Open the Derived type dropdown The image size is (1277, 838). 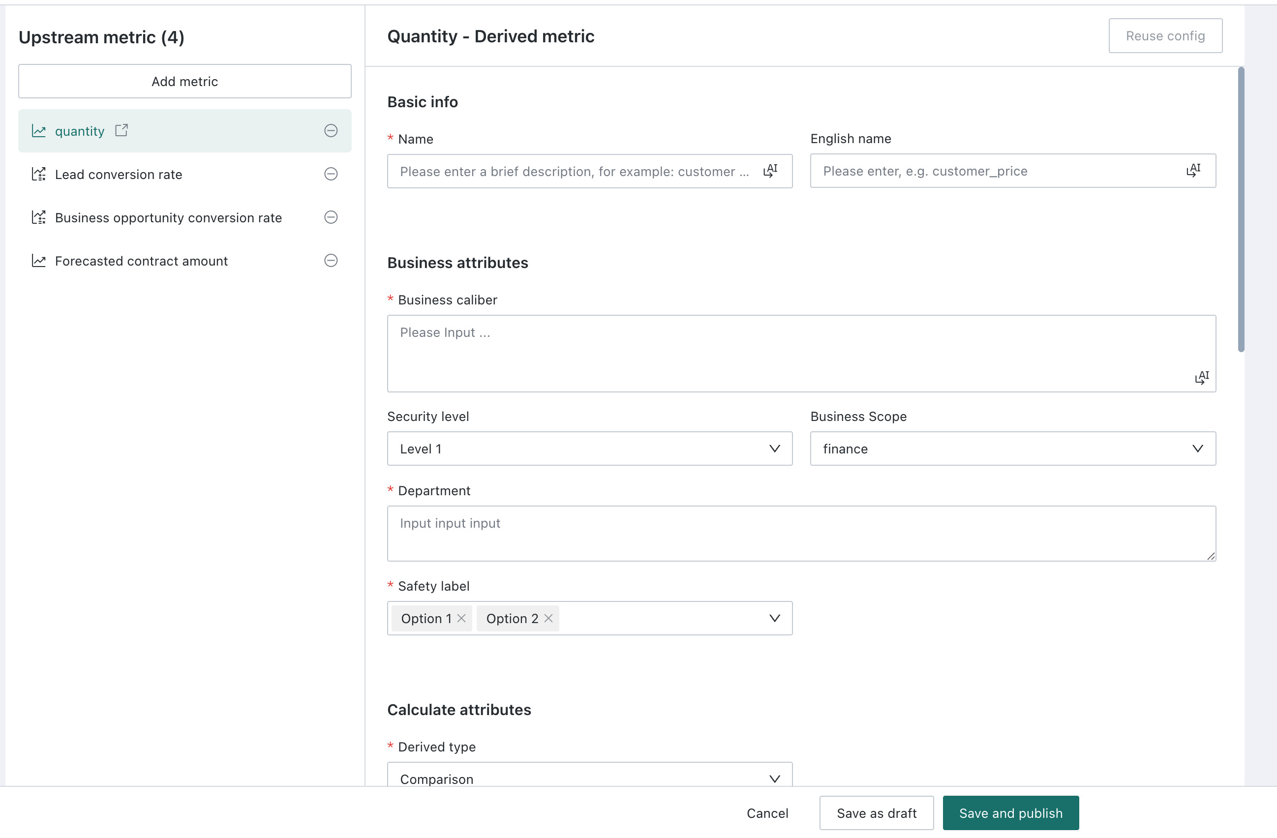coord(590,774)
